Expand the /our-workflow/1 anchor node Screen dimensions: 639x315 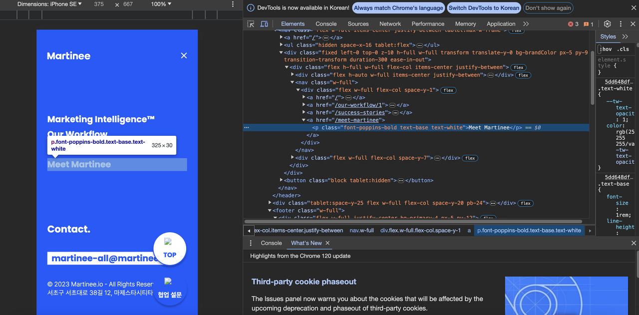[x=304, y=105]
